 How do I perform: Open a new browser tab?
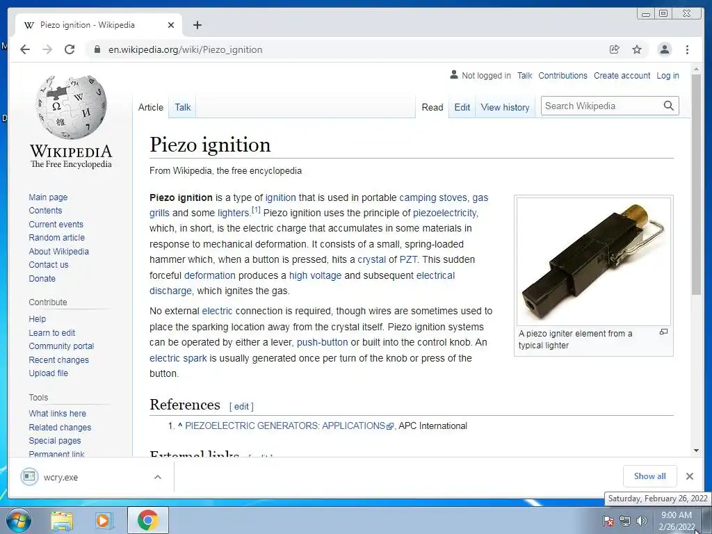point(197,25)
